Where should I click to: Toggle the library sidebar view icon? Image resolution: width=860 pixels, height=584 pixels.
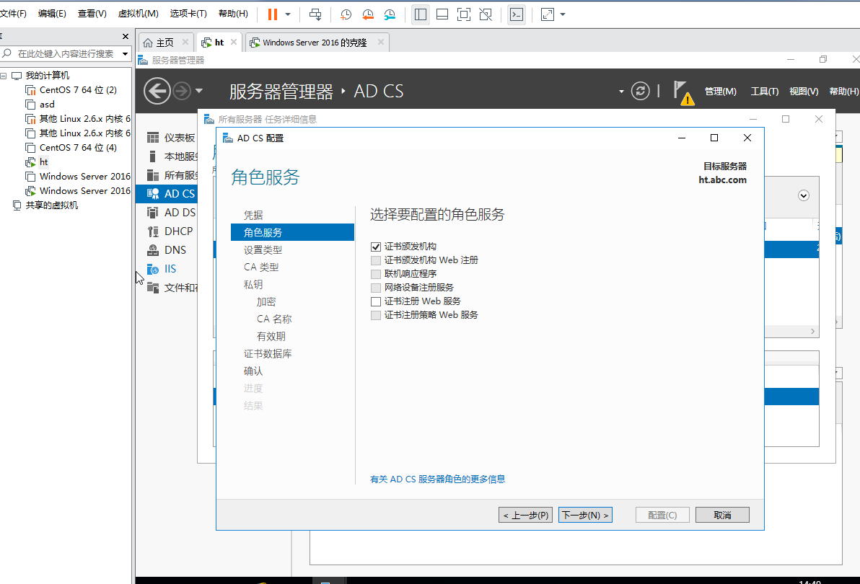(421, 14)
